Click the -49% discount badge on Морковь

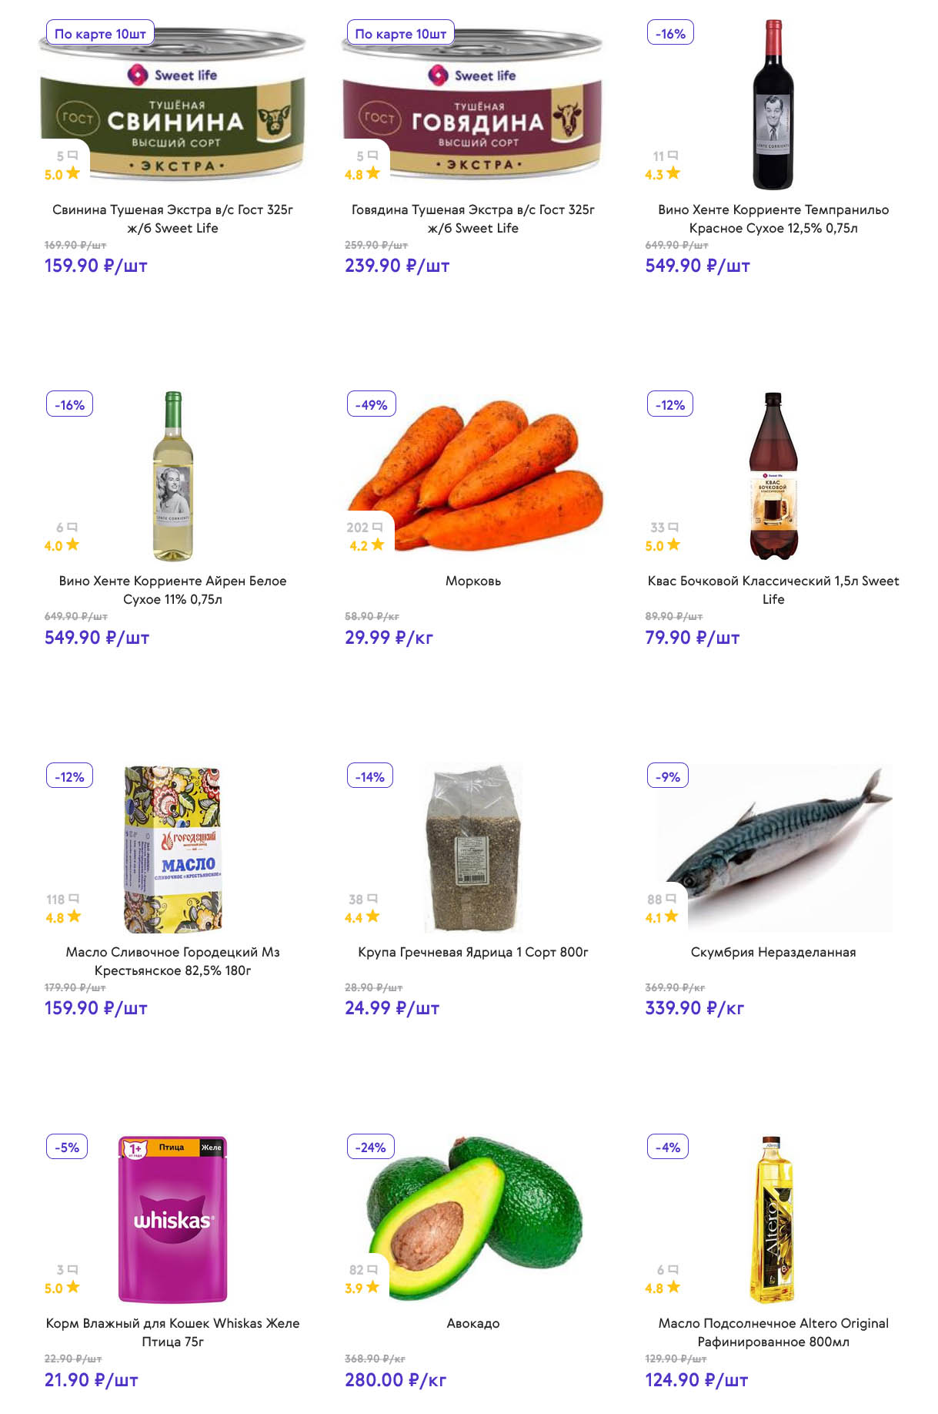point(371,404)
